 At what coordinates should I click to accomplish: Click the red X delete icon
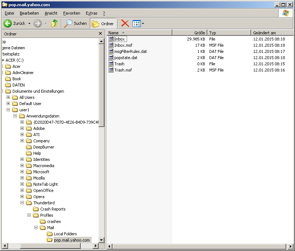coord(125,23)
